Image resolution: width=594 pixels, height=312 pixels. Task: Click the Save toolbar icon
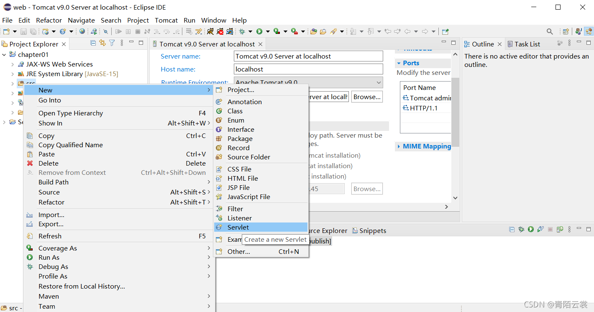tap(24, 31)
